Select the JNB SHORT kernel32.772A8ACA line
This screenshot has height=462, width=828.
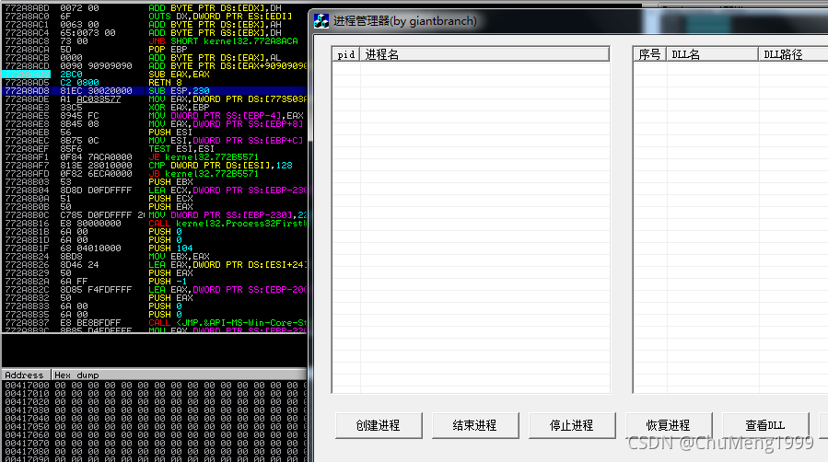click(154, 41)
